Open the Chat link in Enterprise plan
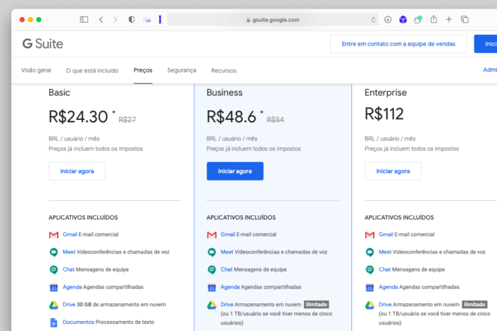Viewport: 497px width, 331px height. (x=385, y=269)
